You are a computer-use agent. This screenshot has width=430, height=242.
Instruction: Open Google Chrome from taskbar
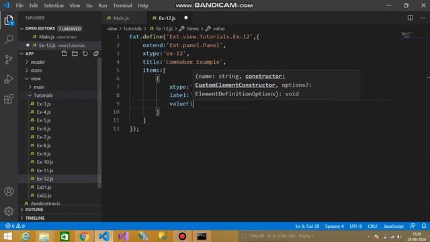point(84,237)
